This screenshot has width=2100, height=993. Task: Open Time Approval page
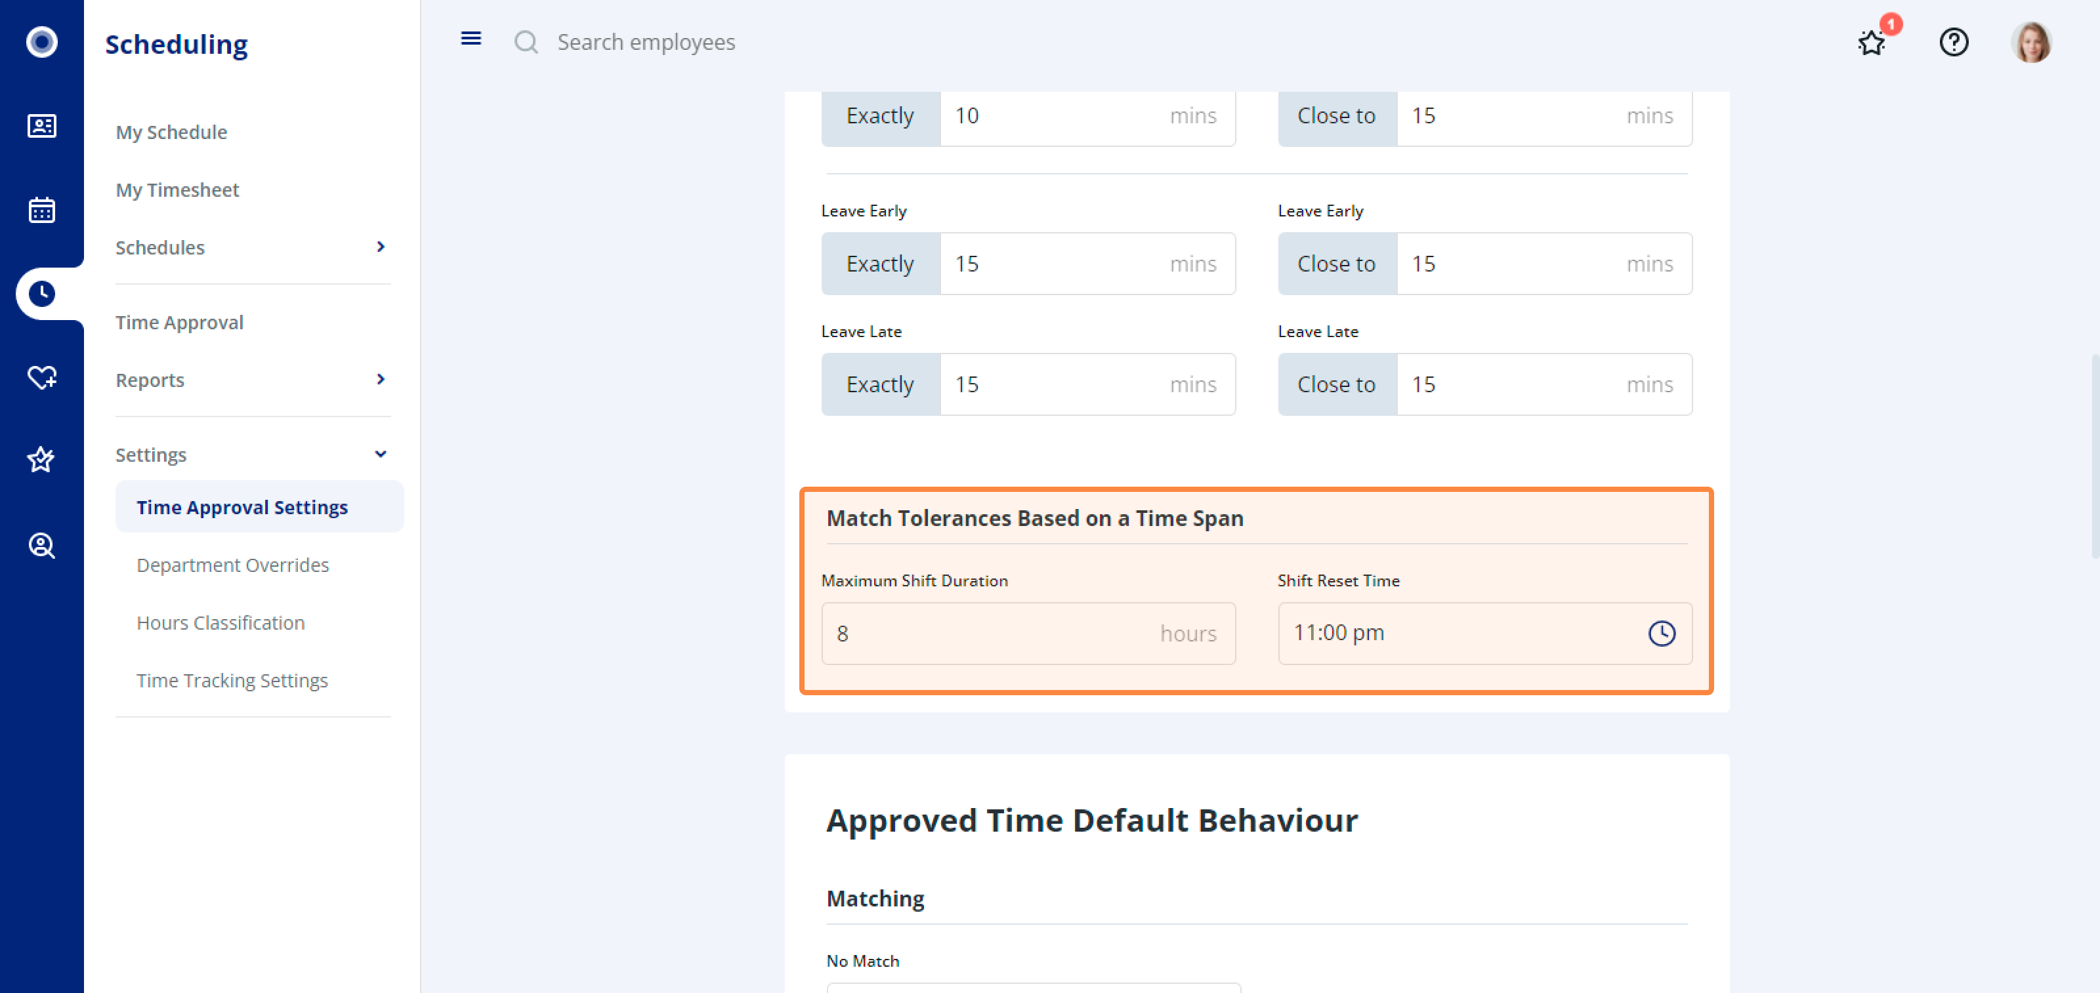click(179, 323)
